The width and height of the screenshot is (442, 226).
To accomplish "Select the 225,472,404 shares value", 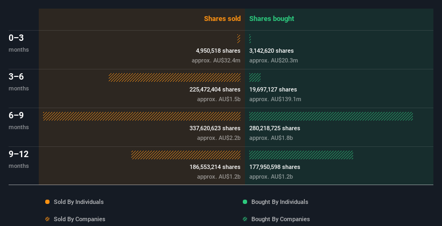I will pos(215,89).
